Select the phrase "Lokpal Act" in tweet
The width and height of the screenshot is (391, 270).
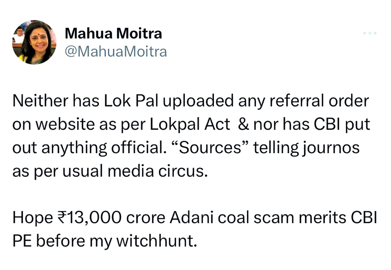190,125
